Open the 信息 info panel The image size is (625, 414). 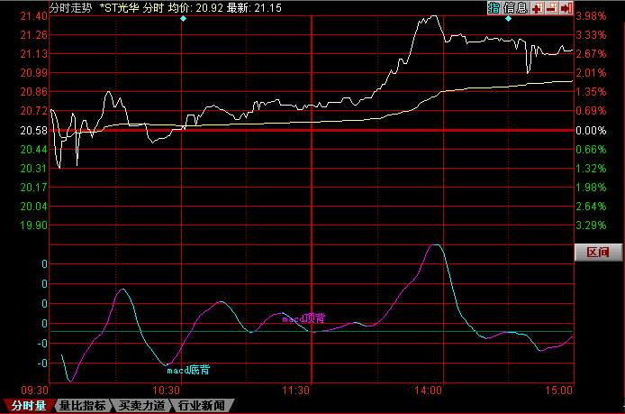(515, 7)
